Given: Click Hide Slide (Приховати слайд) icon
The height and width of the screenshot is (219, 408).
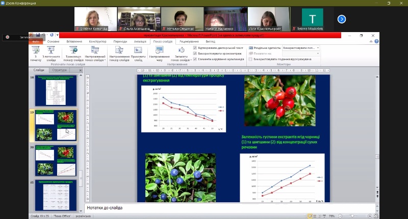Looking at the screenshot, I should [138, 50].
